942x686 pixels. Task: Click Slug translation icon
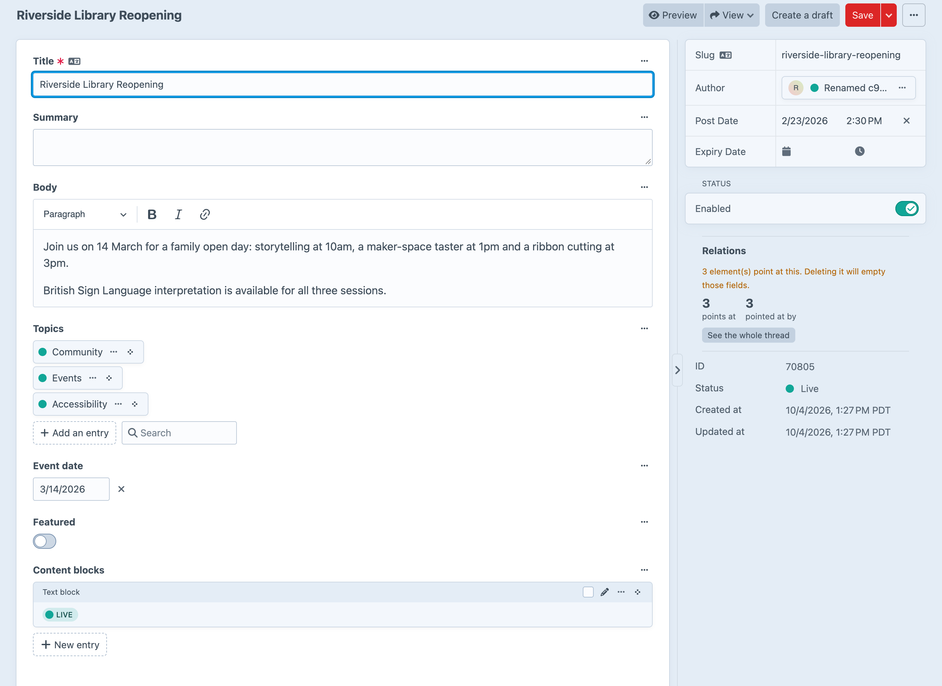point(726,55)
